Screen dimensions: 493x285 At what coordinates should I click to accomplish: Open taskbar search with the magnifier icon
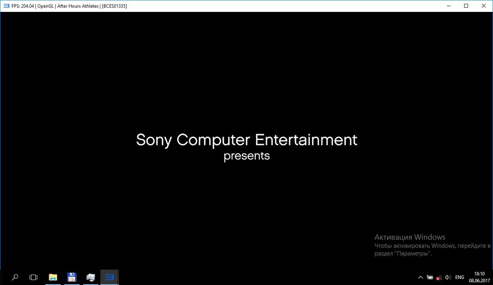click(x=15, y=277)
